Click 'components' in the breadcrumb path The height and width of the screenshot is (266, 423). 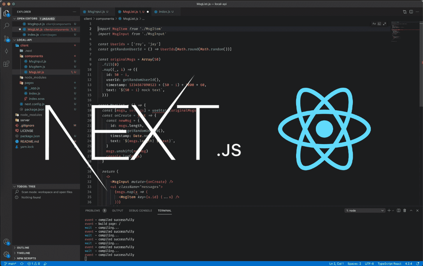pyautogui.click(x=105, y=18)
